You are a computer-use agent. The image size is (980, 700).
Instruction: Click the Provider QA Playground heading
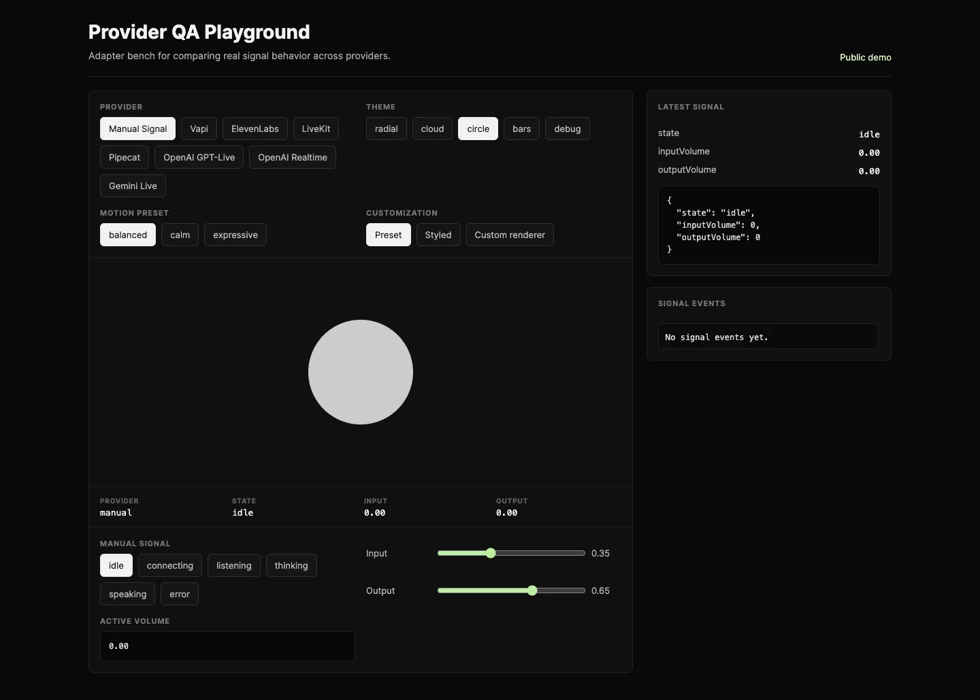click(199, 32)
